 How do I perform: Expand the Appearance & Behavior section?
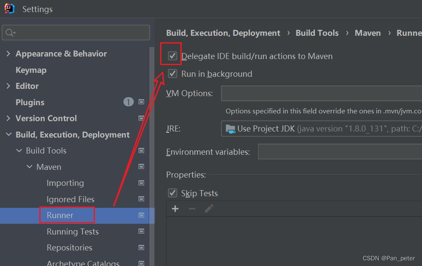click(x=8, y=53)
